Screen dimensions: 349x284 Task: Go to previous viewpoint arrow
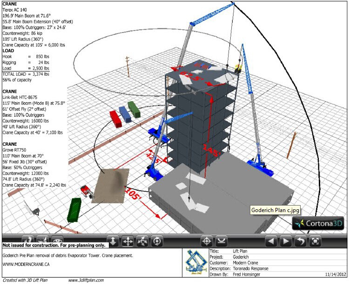click(x=271, y=241)
